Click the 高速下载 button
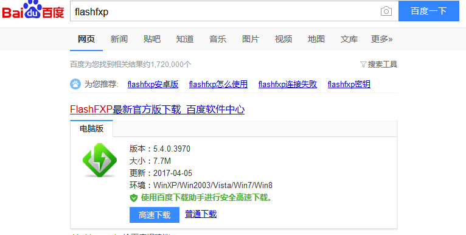Viewport: 466px width, 235px height. pos(155,215)
